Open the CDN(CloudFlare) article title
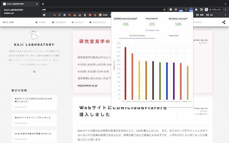The width and height of the screenshot is (229, 143). pos(123,111)
